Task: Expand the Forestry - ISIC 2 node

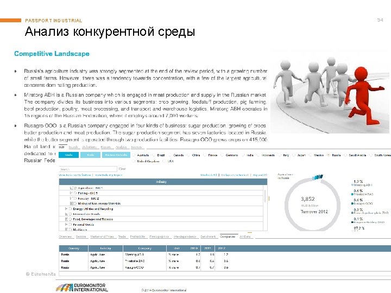Action: click(x=71, y=199)
